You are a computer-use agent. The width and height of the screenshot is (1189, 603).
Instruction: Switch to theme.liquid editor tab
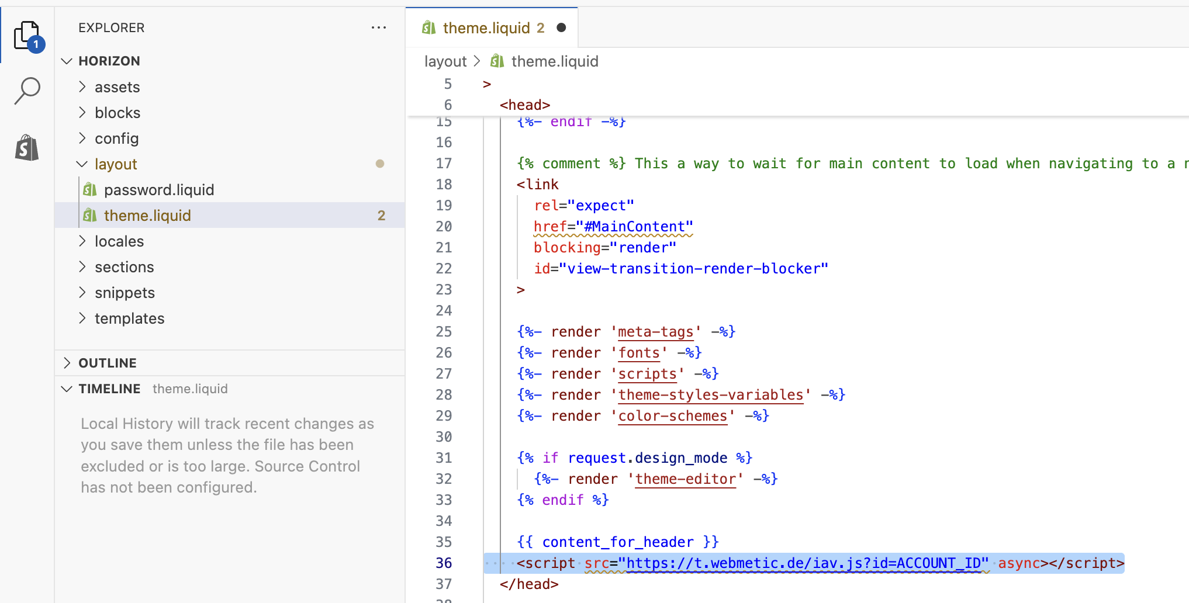(492, 27)
